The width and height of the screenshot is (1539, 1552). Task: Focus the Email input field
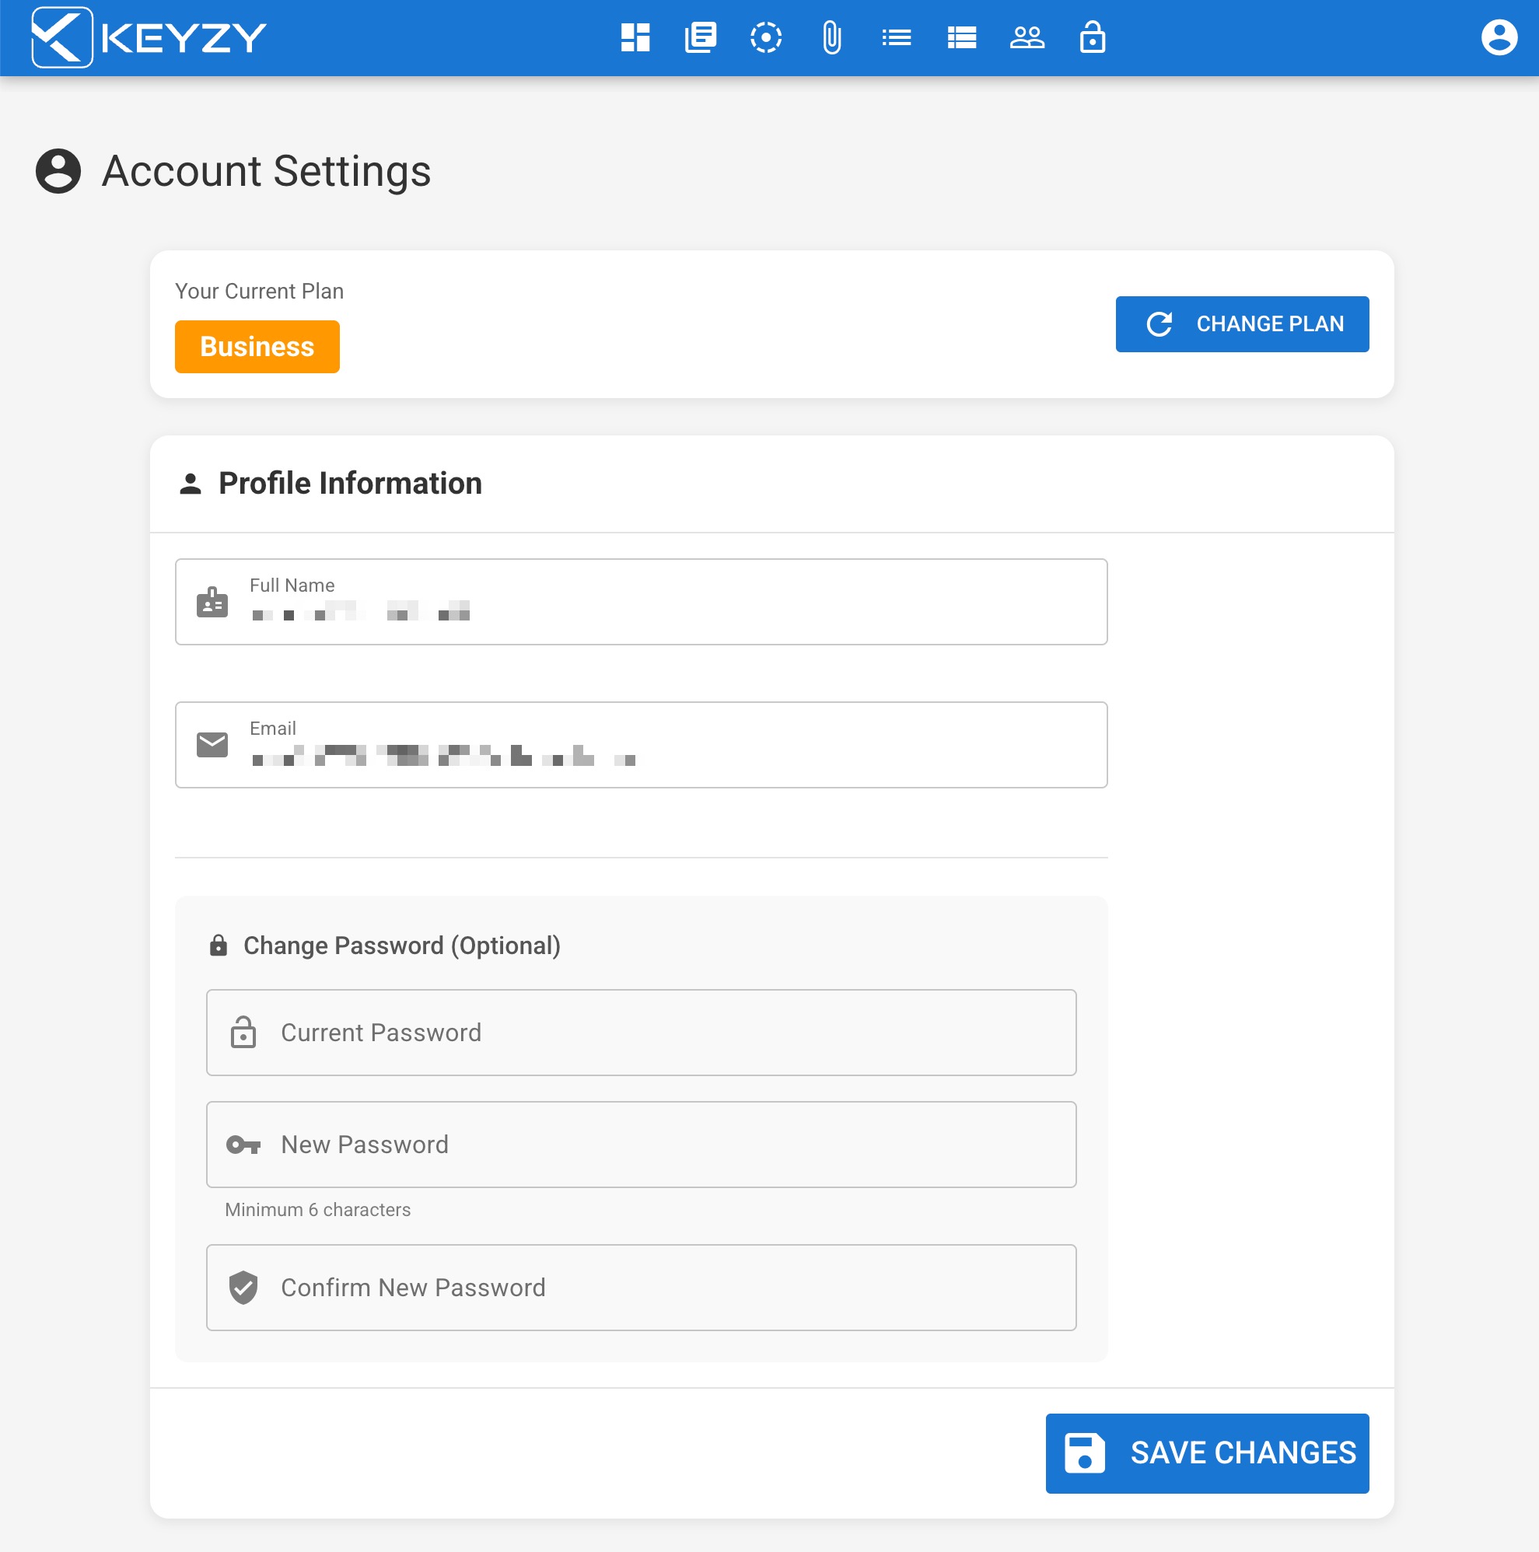click(641, 746)
